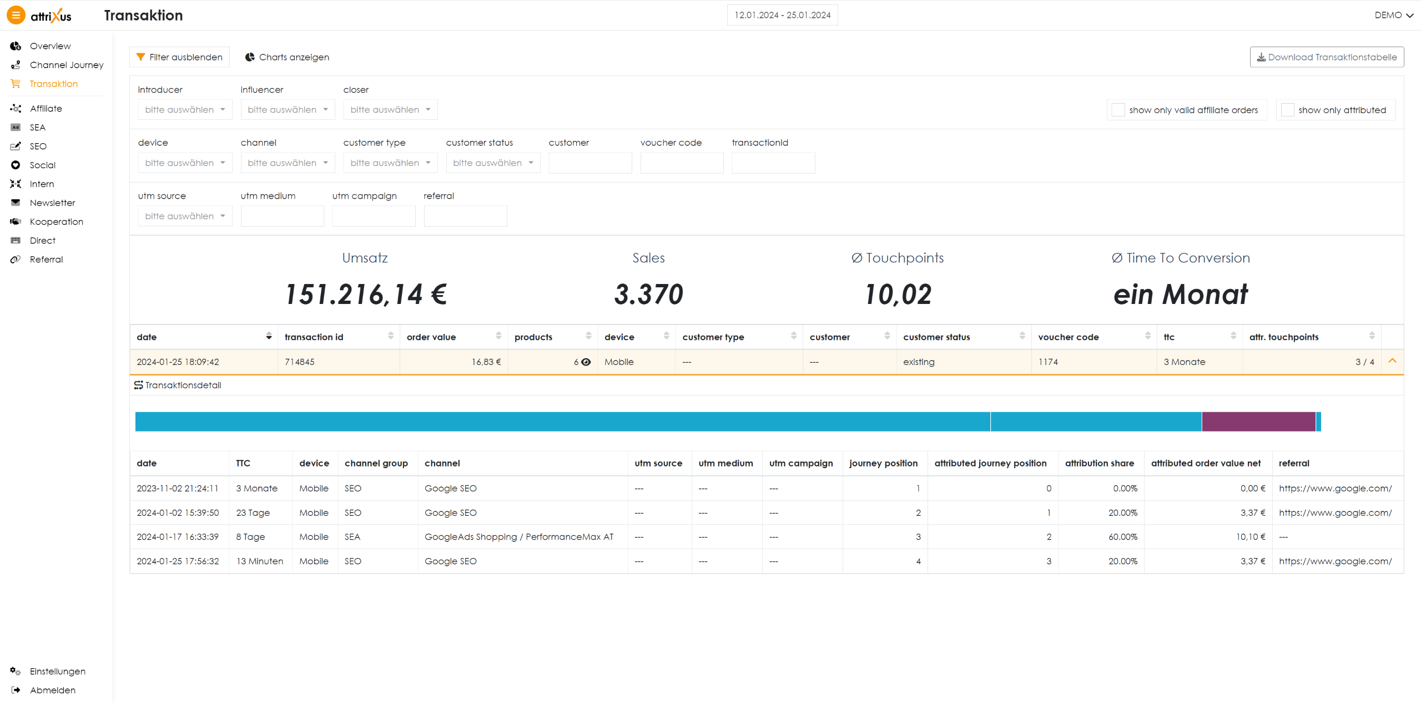Select the SEA ad icon

[16, 128]
